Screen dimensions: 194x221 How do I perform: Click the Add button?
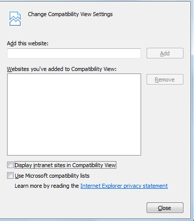pyautogui.click(x=165, y=53)
